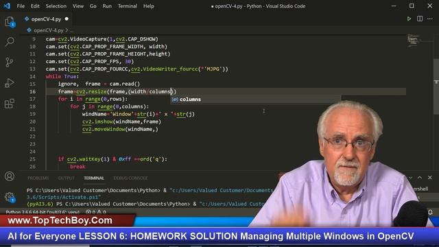This screenshot has width=439, height=247.
Task: Open Source Control view icon
Action: coord(9,62)
